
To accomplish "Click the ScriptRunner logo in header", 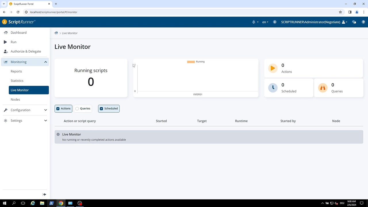I will click(x=18, y=22).
